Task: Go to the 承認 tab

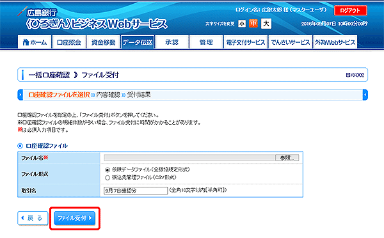Action: pyautogui.click(x=172, y=42)
